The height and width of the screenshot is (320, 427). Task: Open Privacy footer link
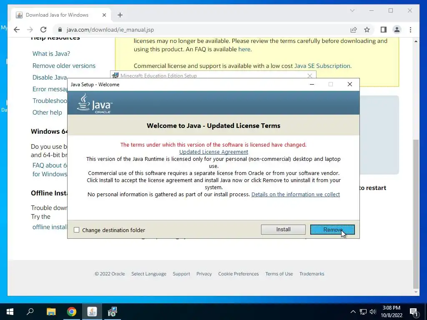point(204,274)
